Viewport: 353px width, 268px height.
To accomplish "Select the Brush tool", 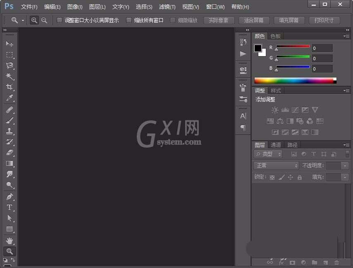I will (x=10, y=121).
